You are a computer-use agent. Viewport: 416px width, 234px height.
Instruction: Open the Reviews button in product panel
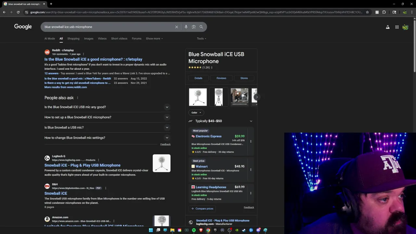pos(221,78)
